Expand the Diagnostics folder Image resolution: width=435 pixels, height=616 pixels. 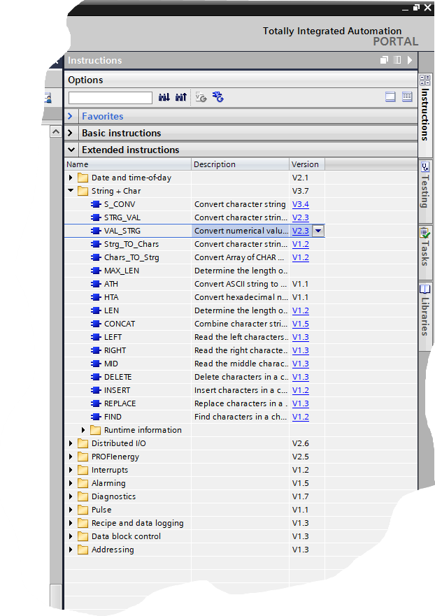pos(71,496)
